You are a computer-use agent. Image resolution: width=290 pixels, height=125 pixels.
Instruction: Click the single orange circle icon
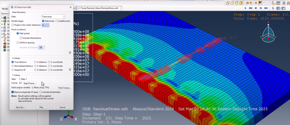coord(256,3)
